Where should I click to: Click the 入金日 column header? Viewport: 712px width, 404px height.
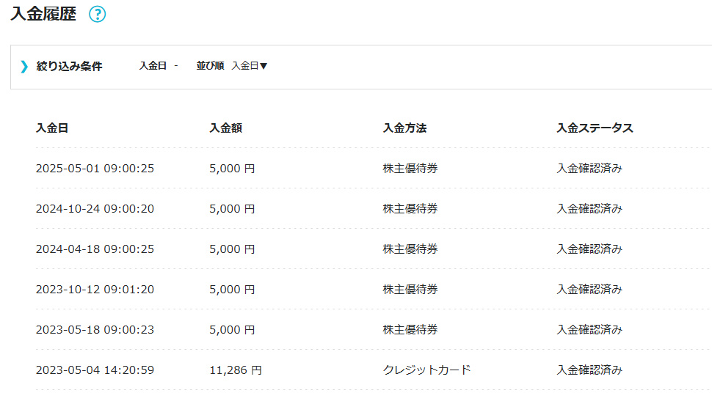[52, 128]
